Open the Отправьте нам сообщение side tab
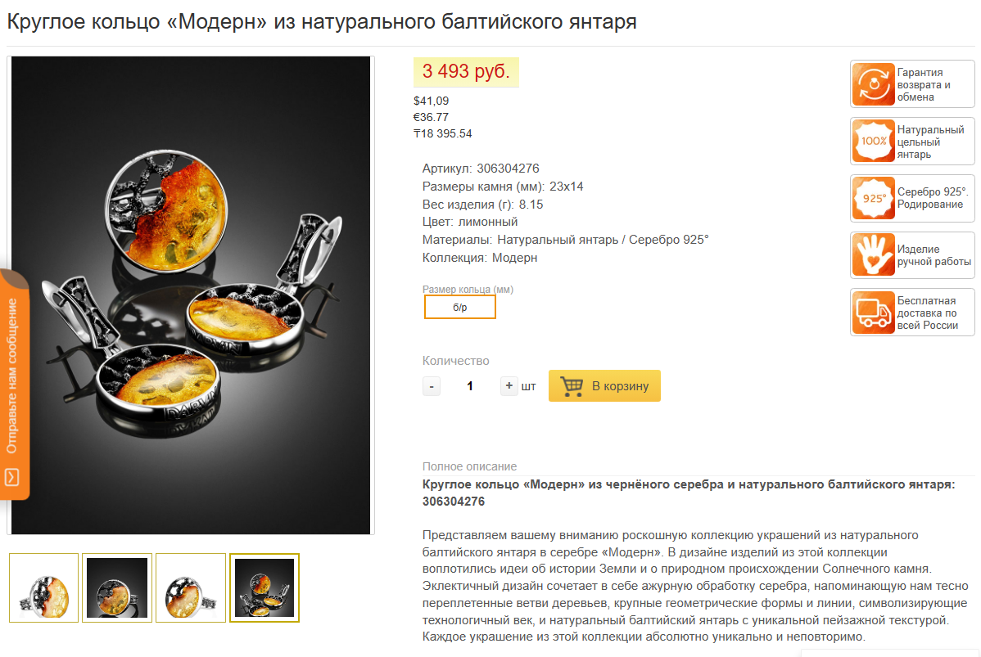The height and width of the screenshot is (657, 981). (x=14, y=384)
